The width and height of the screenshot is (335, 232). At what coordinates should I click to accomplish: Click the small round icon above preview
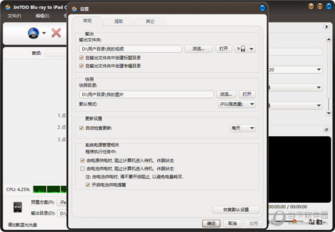click(x=326, y=130)
